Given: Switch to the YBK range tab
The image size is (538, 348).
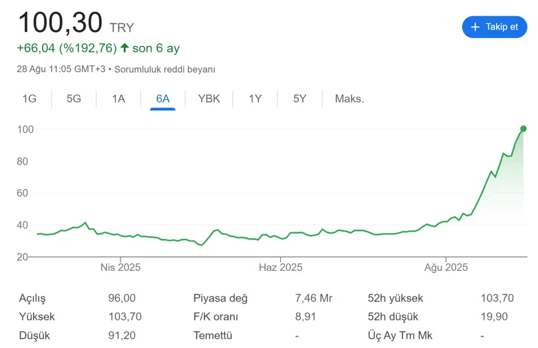Looking at the screenshot, I should 209,98.
